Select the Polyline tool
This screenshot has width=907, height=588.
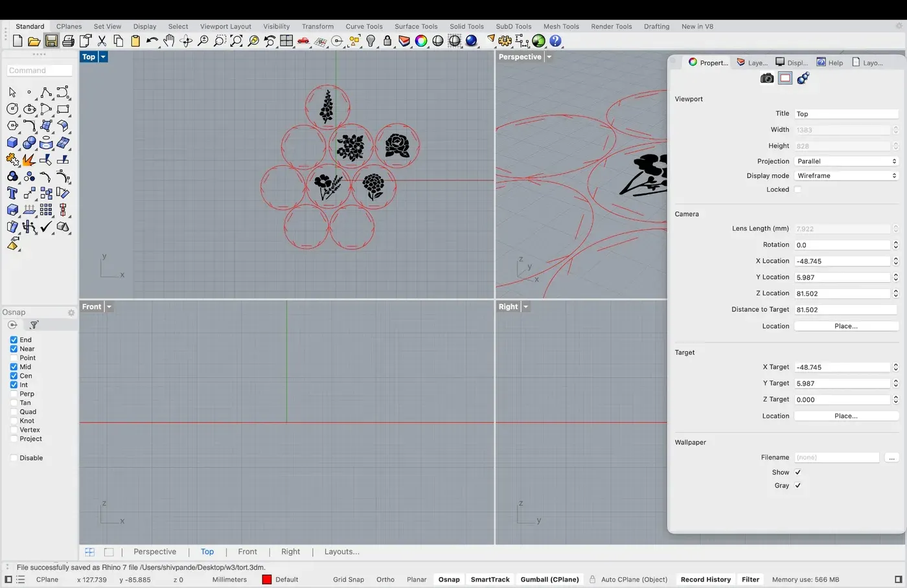(46, 93)
